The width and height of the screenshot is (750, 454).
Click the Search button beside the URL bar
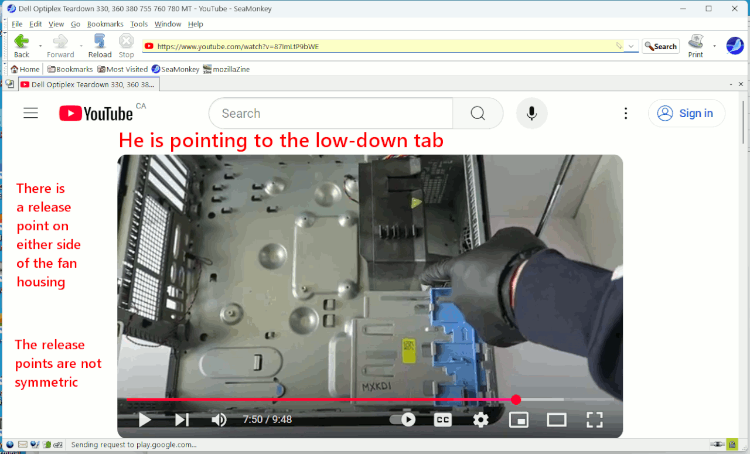click(660, 46)
